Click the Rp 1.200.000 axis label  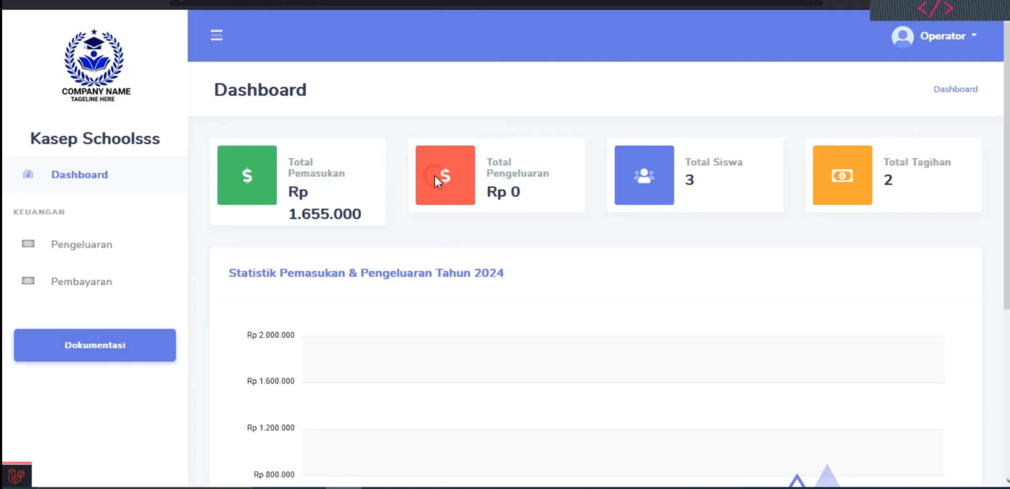[271, 427]
